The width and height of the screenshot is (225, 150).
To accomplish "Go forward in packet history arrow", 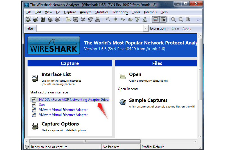I will pos(123,19).
